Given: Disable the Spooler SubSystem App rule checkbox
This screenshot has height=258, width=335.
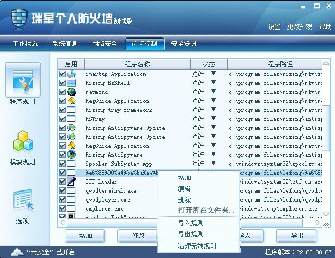Looking at the screenshot, I should point(62,164).
